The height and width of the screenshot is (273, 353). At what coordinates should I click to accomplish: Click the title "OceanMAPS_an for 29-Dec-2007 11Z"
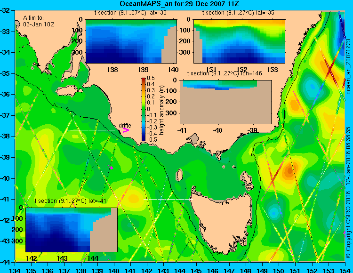(x=179, y=4)
